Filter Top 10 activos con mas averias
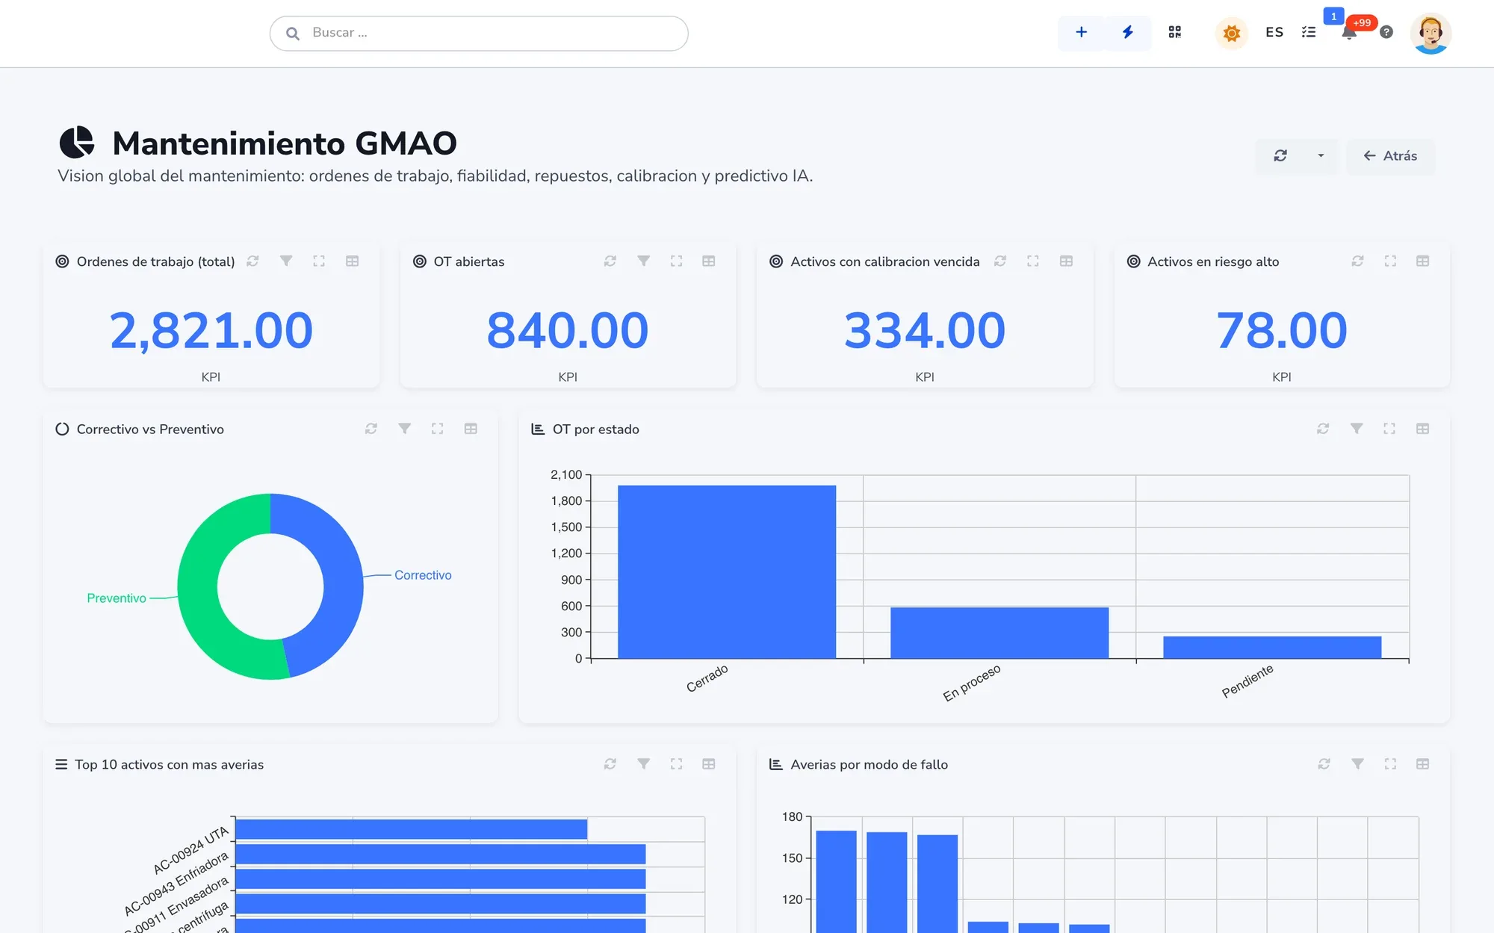Viewport: 1494px width, 933px height. 643,763
